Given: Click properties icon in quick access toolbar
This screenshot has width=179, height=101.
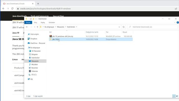Looking at the screenshot, I should coord(30,19).
